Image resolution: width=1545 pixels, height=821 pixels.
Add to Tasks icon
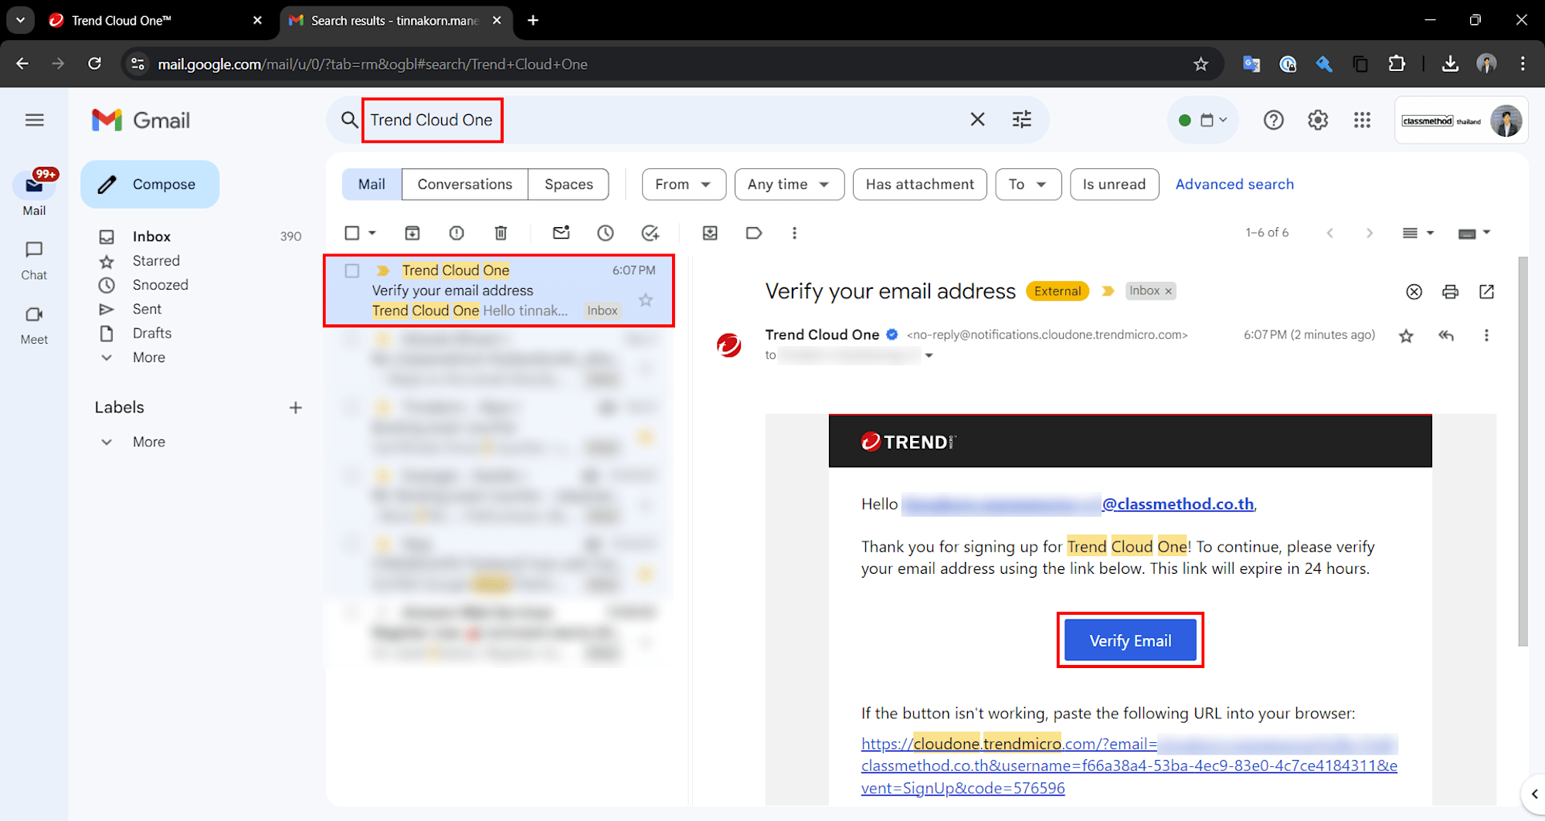[650, 232]
